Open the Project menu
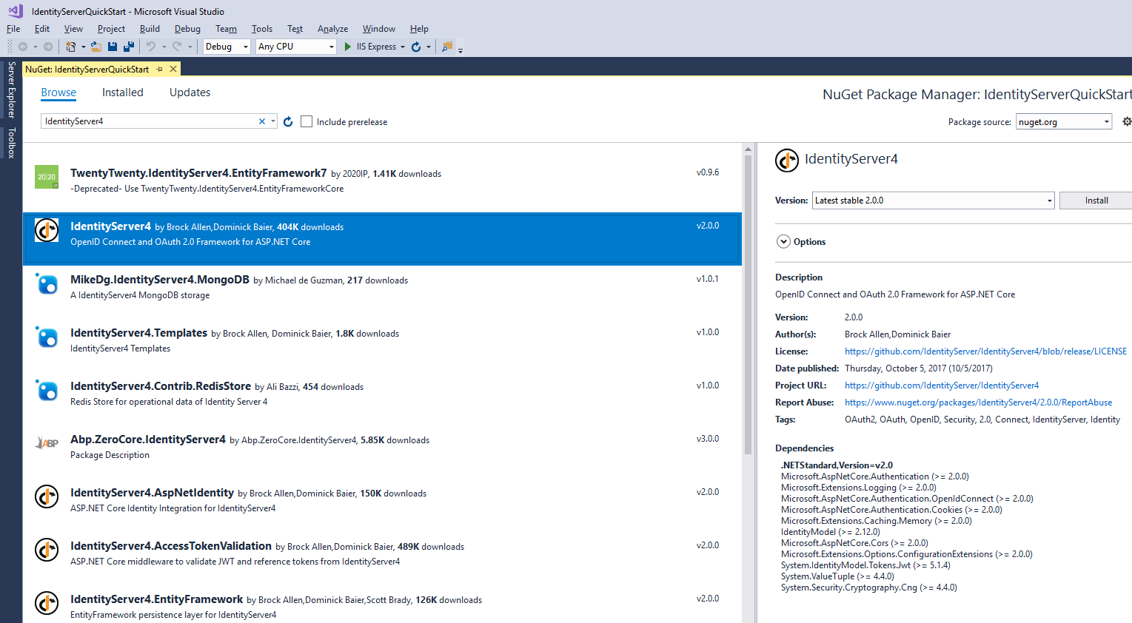 point(111,29)
